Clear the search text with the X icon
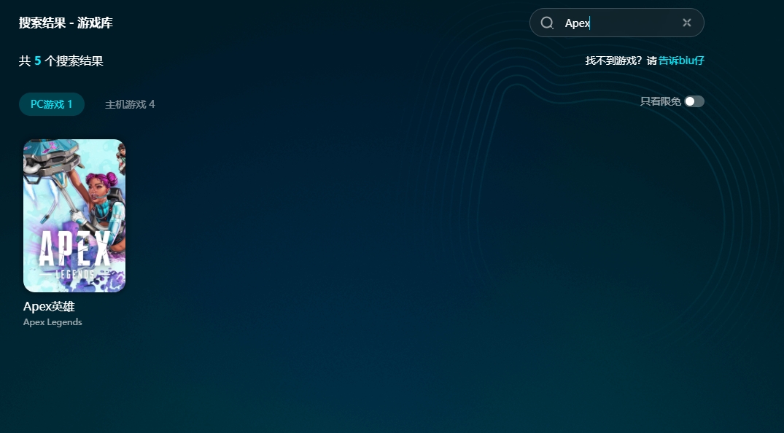 pos(686,23)
